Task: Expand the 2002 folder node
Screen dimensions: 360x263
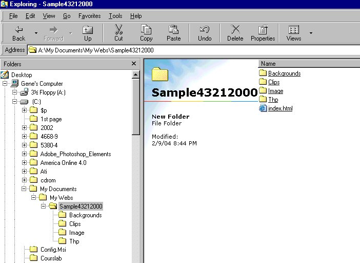Action: point(24,127)
